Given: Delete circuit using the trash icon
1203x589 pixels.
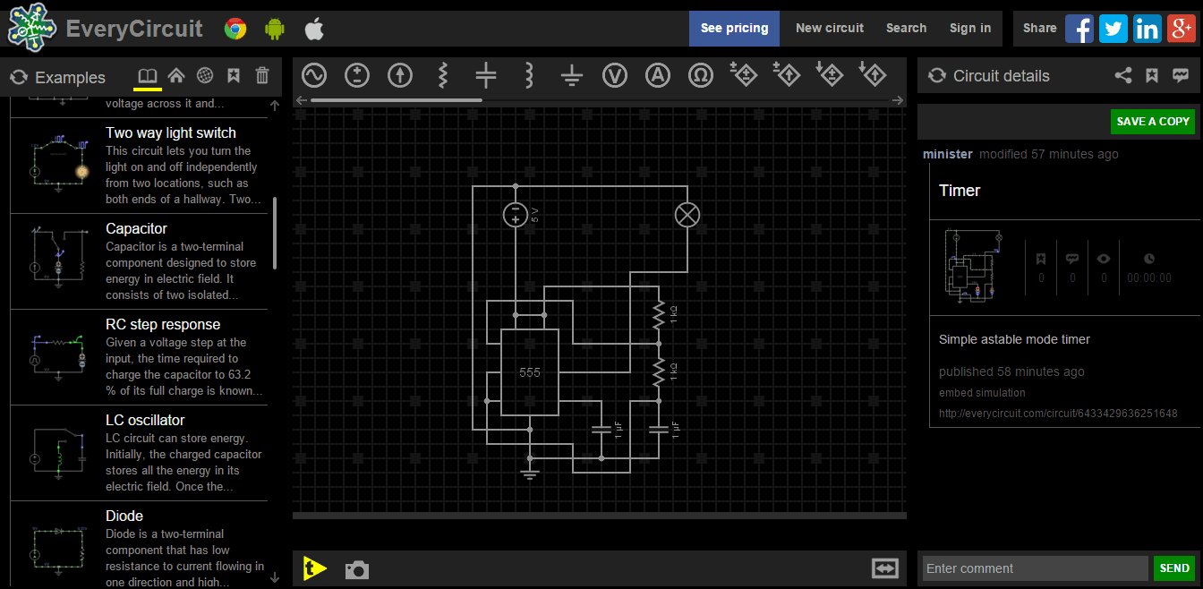Looking at the screenshot, I should (261, 75).
